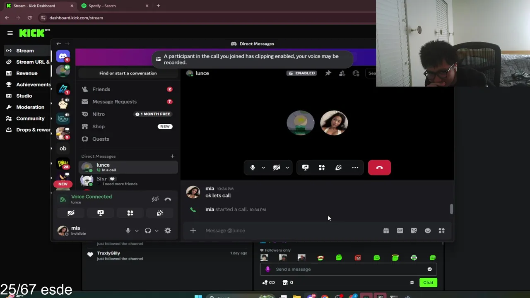Open Kick hamburger menu

10,33
